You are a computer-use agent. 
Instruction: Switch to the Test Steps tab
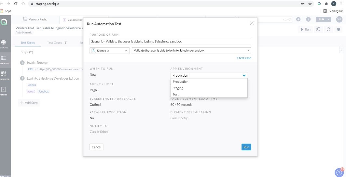(x=28, y=43)
